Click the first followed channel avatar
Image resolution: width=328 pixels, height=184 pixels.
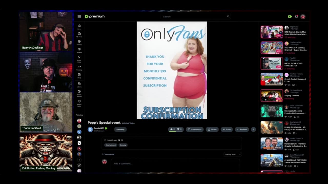(79, 121)
